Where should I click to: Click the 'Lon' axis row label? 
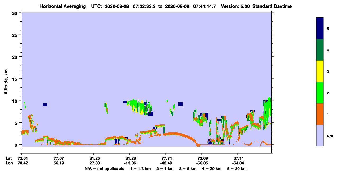9,163
